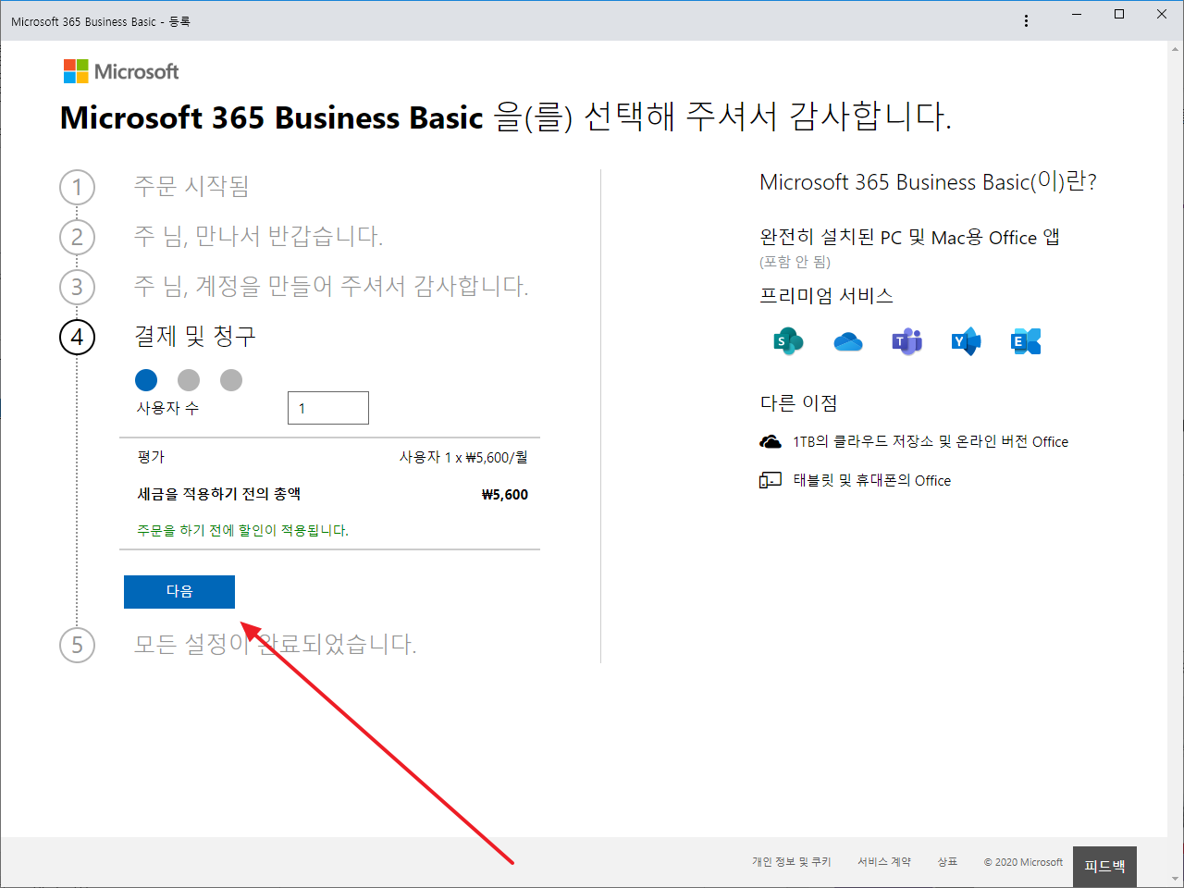Click the 주 님, 만나서 반갑습니다. step label
This screenshot has width=1184, height=888.
click(x=259, y=237)
